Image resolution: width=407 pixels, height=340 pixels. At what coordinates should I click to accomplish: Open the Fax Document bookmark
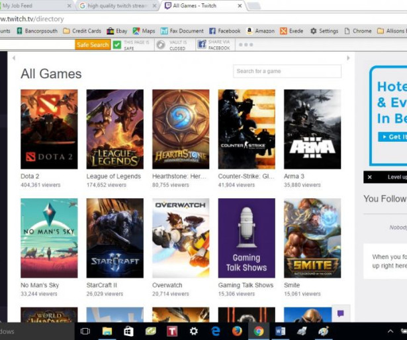[x=182, y=31]
